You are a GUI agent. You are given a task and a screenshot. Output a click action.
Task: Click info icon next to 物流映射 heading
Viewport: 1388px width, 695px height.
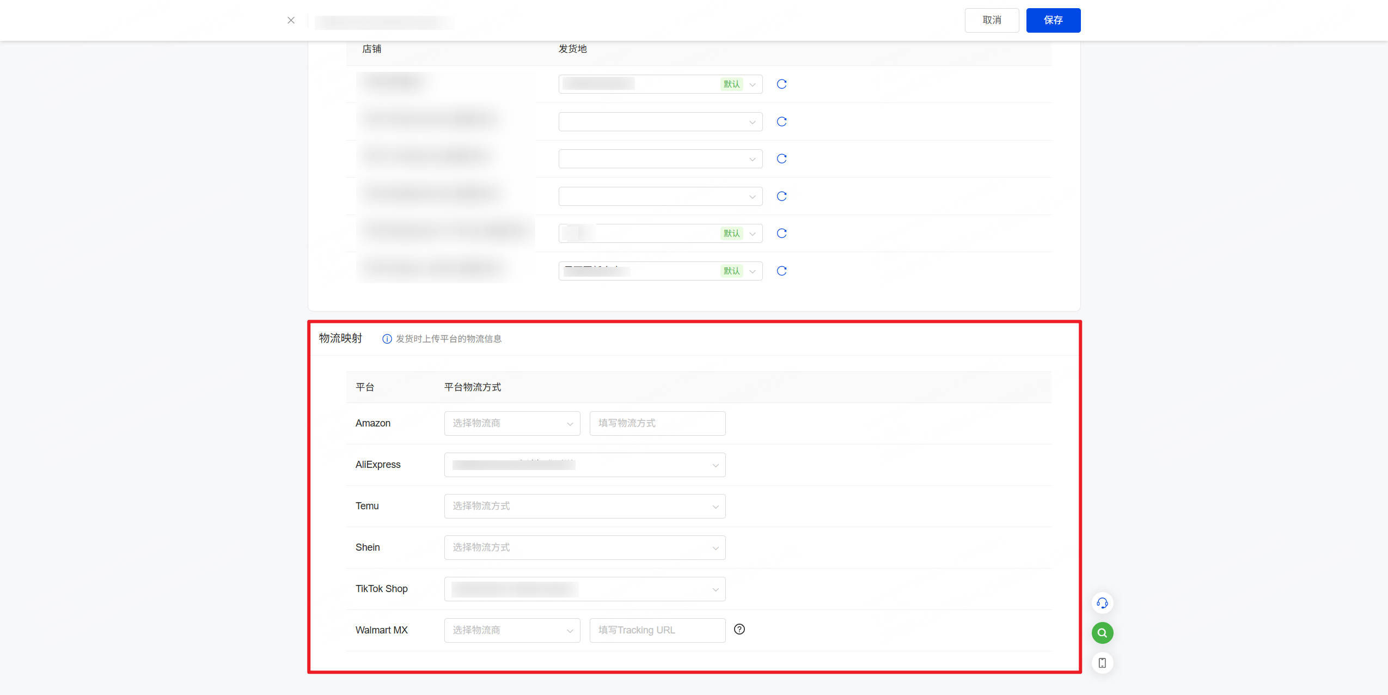[x=387, y=339]
